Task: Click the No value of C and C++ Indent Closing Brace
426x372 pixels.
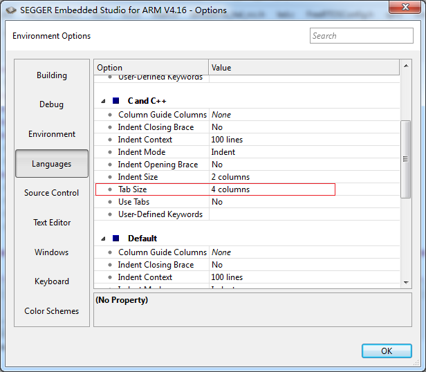Action: point(217,127)
